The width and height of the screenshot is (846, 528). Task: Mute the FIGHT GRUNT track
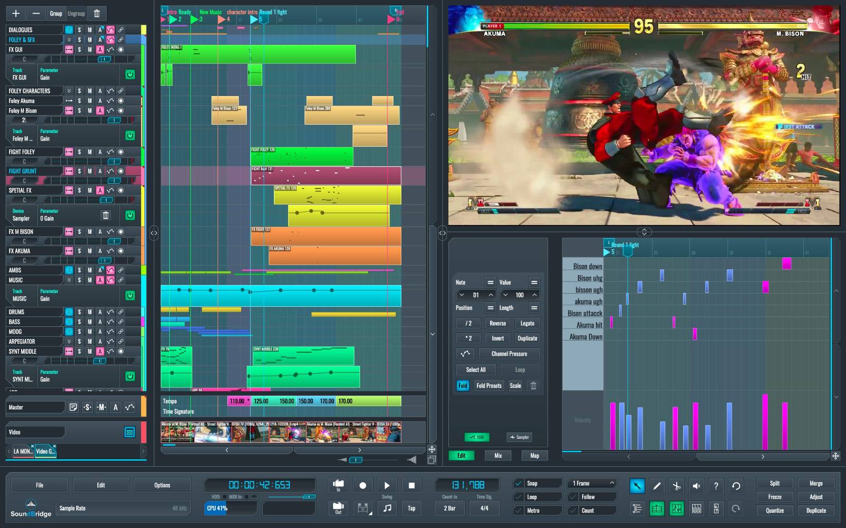90,171
